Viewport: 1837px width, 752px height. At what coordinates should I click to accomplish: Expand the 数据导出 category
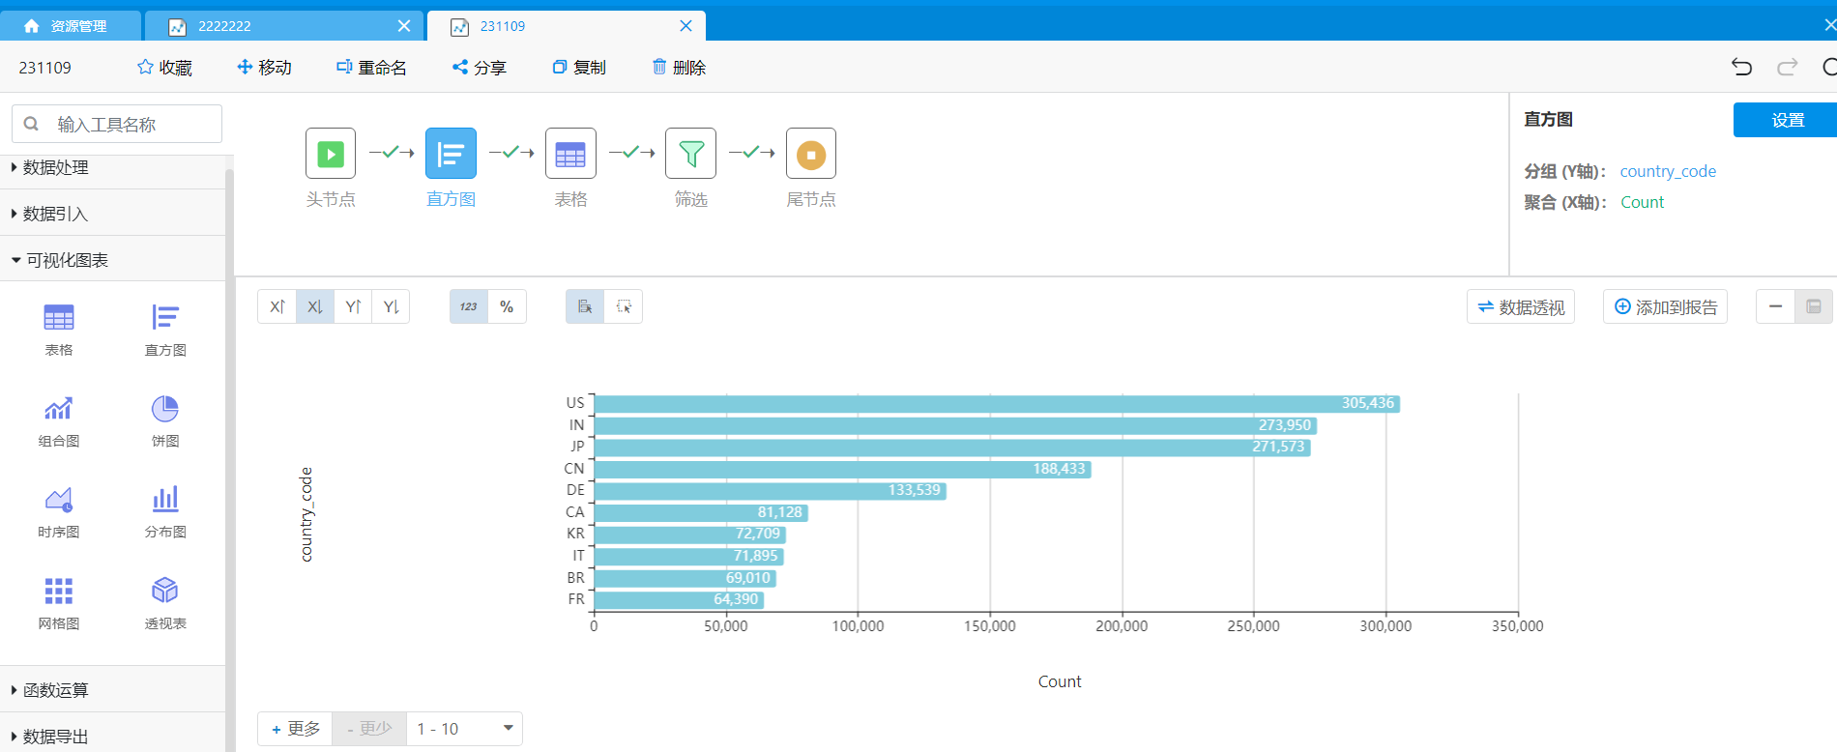(112, 736)
